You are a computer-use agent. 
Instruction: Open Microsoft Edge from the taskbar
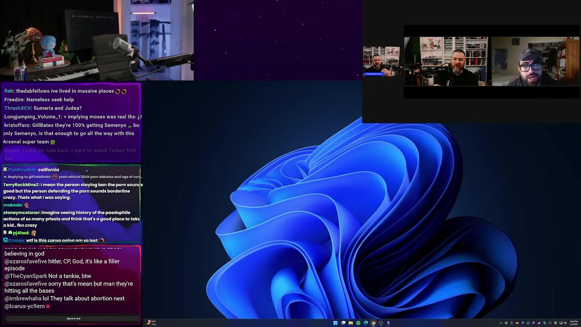[x=365, y=323]
